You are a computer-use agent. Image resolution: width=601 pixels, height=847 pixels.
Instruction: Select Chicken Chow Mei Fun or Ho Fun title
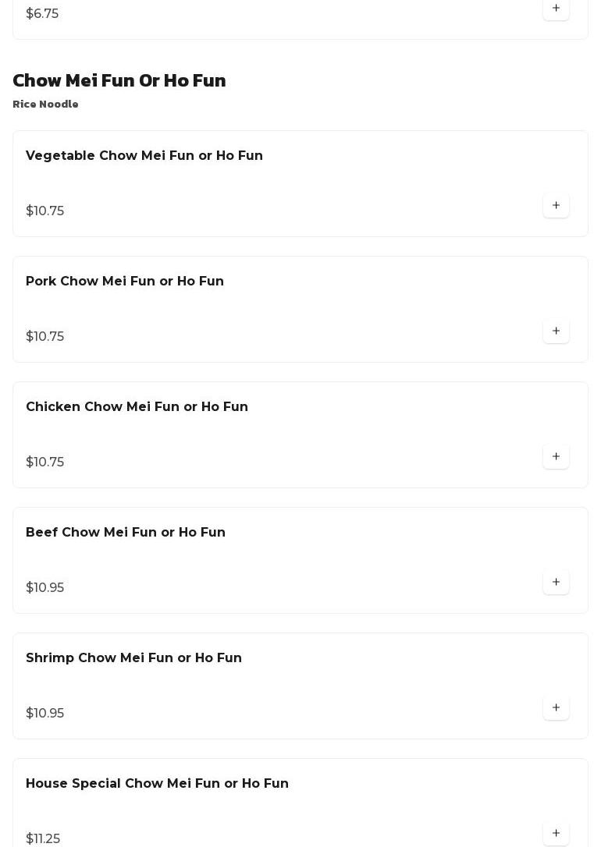137,407
